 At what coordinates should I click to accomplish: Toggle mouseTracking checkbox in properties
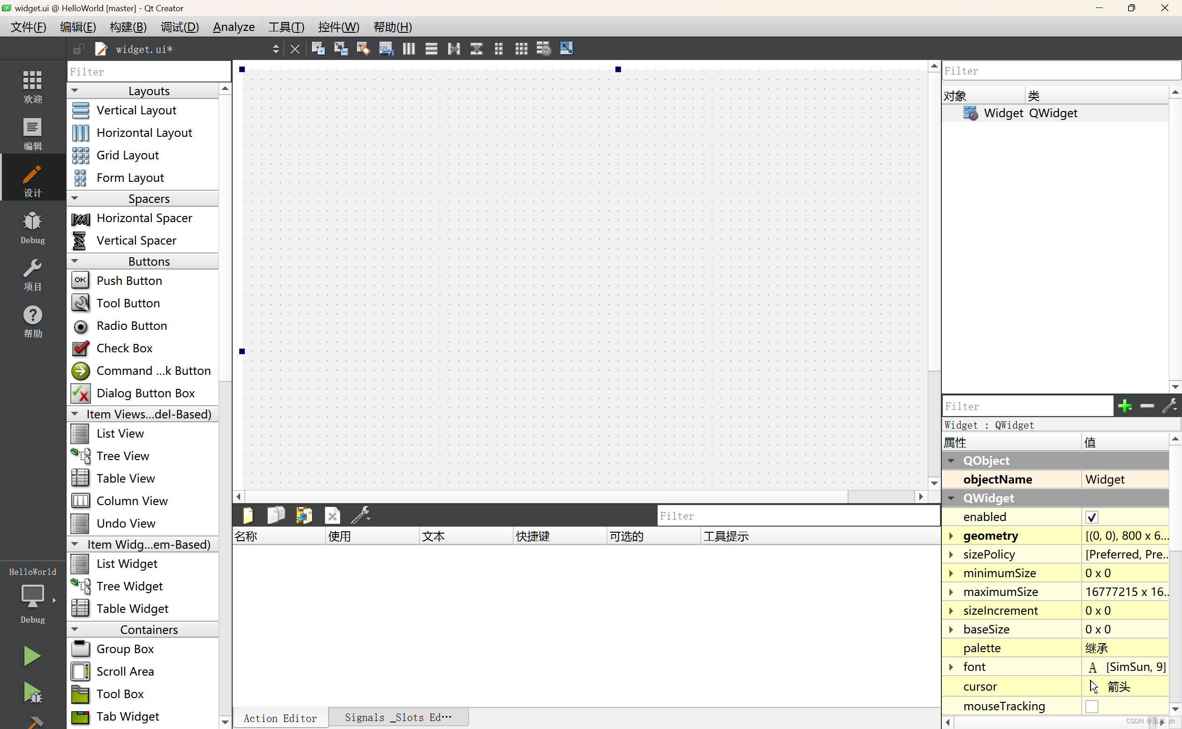point(1091,706)
